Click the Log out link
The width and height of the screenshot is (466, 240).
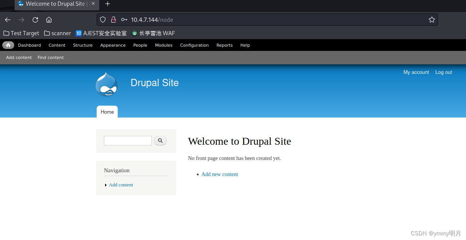coord(444,72)
